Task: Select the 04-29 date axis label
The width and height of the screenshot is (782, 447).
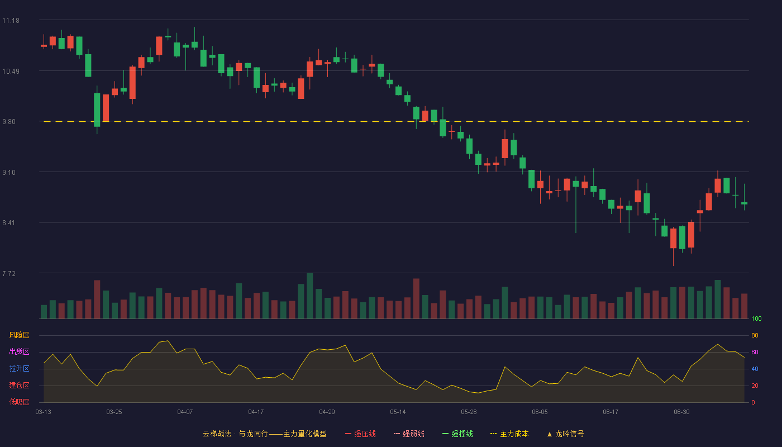Action: point(327,412)
